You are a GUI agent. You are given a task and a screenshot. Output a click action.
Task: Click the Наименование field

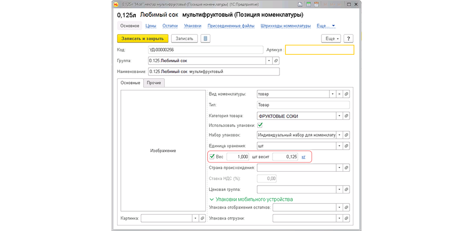pos(214,72)
